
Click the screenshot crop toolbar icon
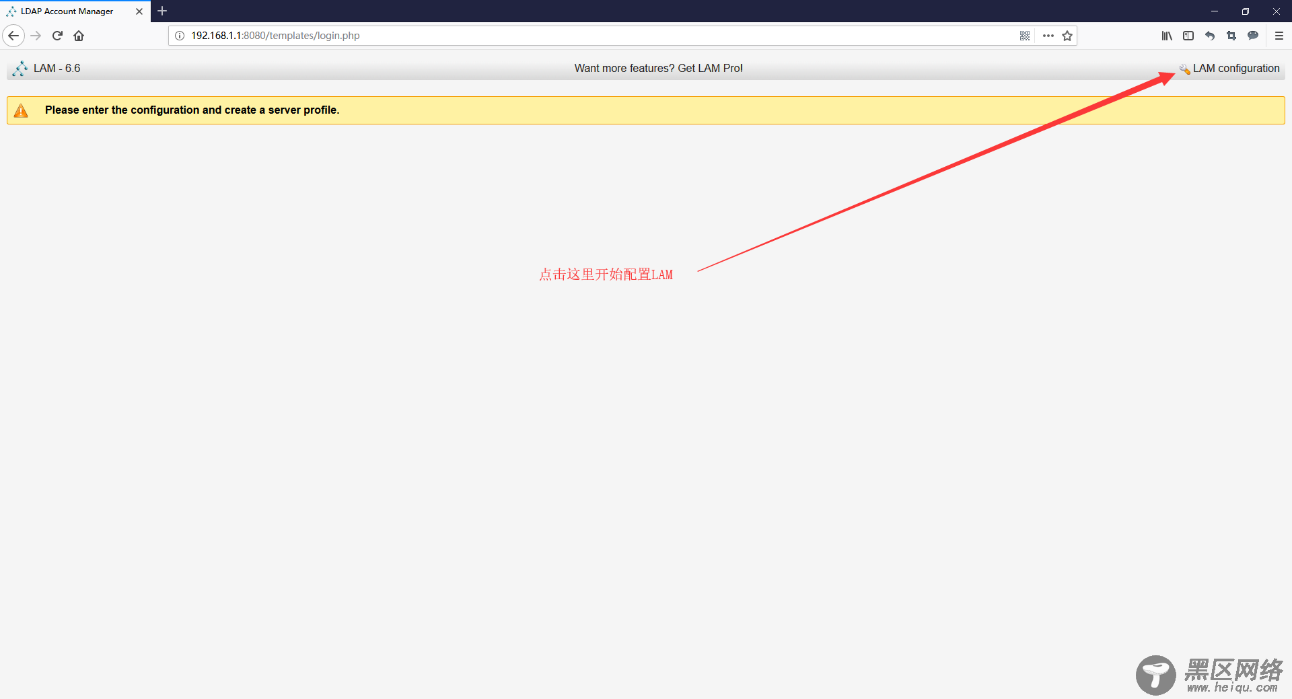point(1231,36)
